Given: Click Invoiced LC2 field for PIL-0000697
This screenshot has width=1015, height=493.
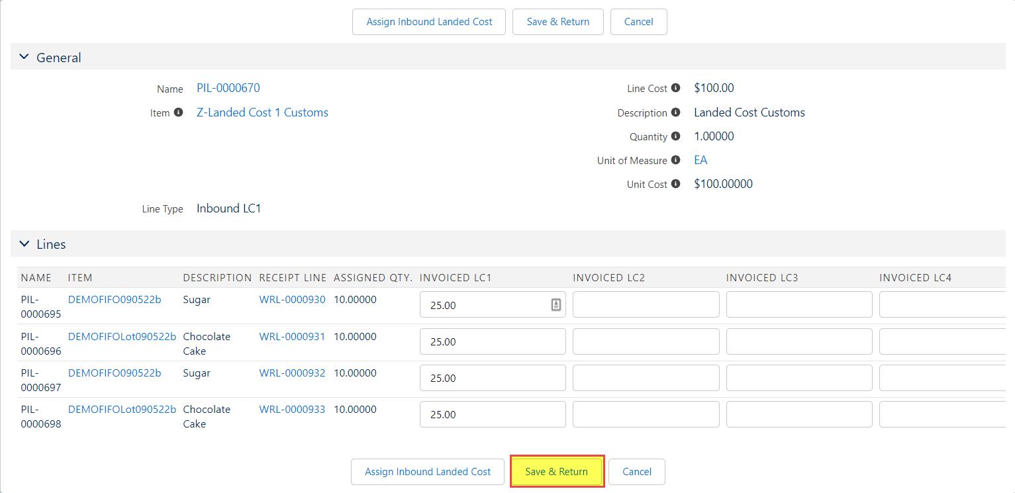Looking at the screenshot, I should 646,378.
